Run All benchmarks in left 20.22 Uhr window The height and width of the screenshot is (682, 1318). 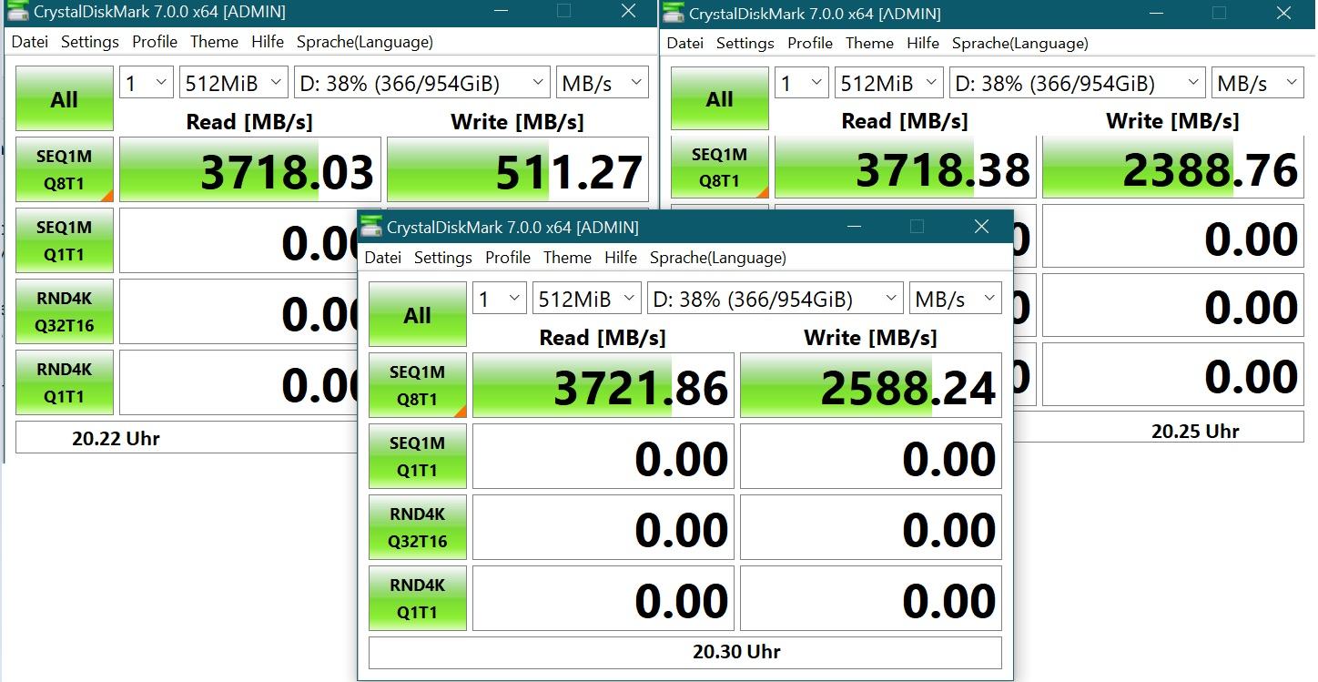[x=65, y=98]
